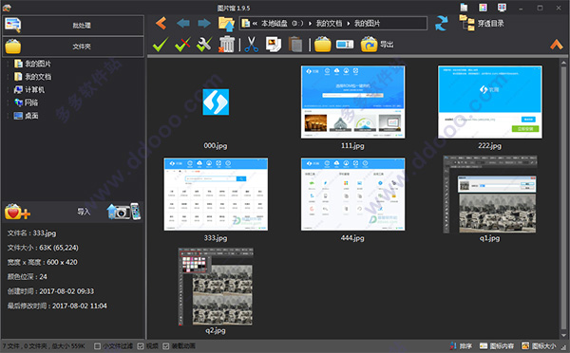Screen dimensions: 570x353
Task: Go back with the blue left arrow
Action: 182,23
